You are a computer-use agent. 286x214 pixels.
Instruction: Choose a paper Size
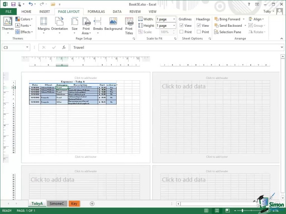point(75,25)
